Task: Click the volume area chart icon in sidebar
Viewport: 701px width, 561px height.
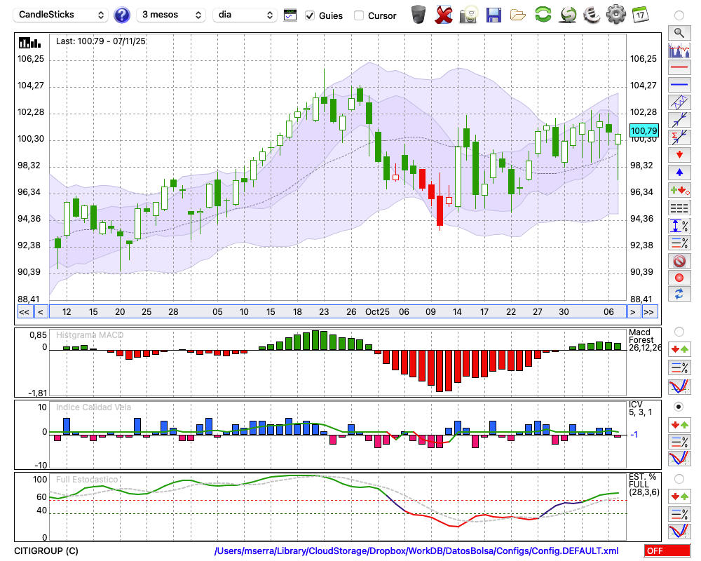Action: (x=679, y=50)
